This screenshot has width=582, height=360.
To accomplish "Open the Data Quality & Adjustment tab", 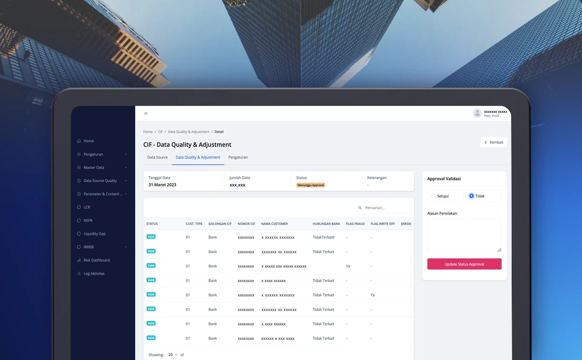I will (198, 157).
